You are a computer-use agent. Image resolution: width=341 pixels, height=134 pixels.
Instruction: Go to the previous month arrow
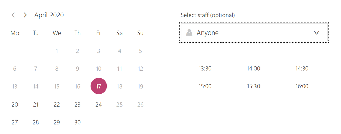pyautogui.click(x=13, y=15)
